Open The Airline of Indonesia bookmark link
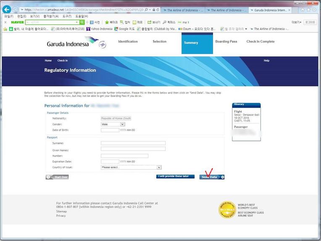 coord(269,29)
